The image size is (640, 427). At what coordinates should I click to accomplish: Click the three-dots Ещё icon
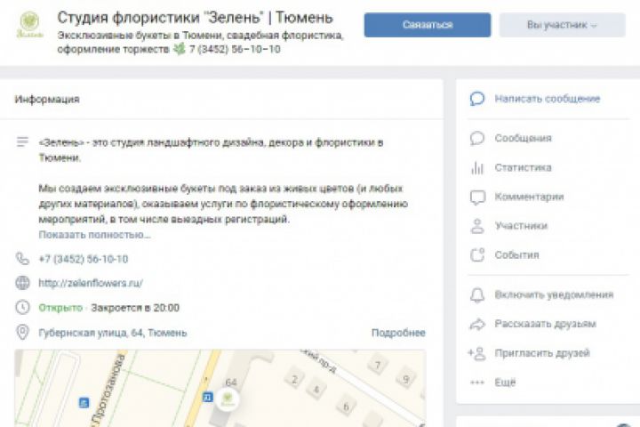477,383
